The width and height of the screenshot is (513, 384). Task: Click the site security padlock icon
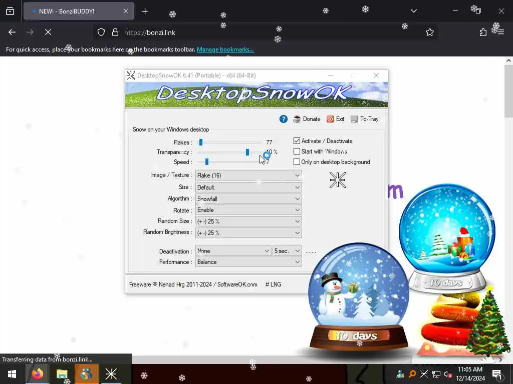(x=115, y=32)
